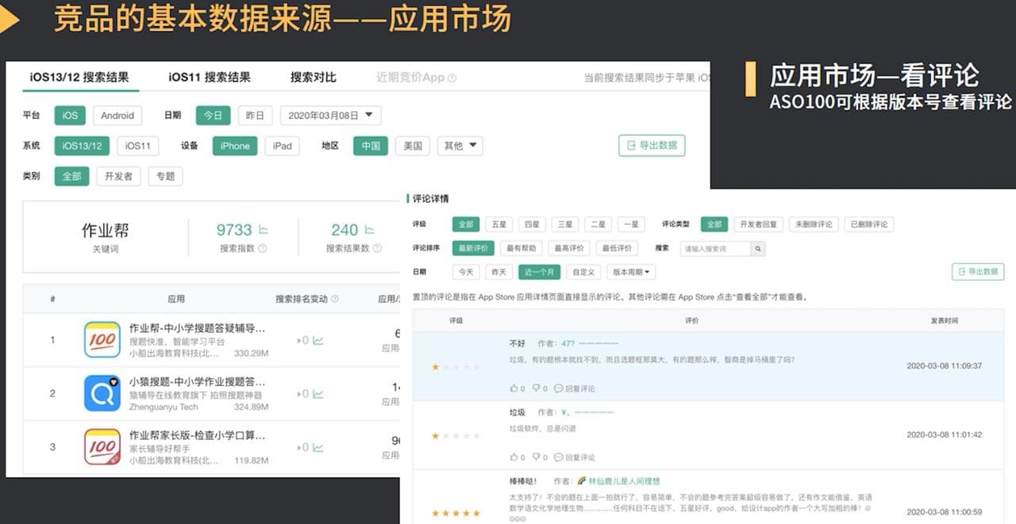Image resolution: width=1016 pixels, height=524 pixels.
Task: Click the help icon beside 搜索指数
Action: (263, 249)
